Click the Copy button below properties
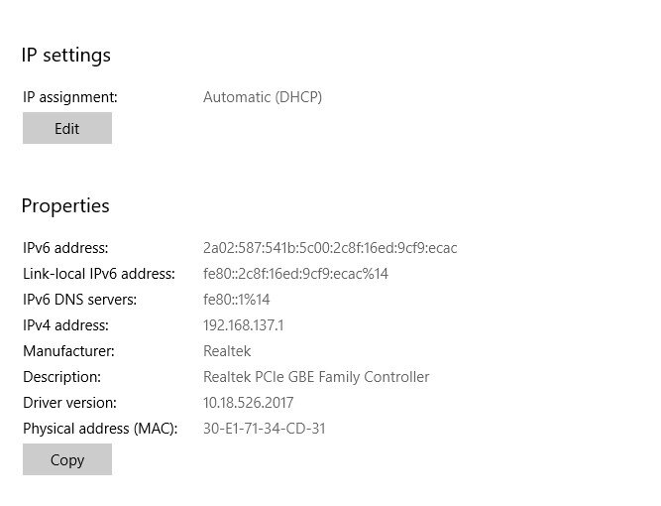 point(67,459)
